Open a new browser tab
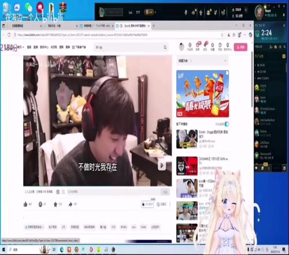 coord(154,25)
